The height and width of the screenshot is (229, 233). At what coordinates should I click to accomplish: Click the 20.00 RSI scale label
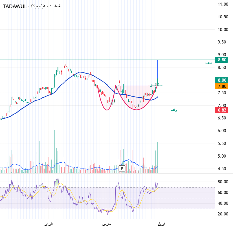click(223, 214)
